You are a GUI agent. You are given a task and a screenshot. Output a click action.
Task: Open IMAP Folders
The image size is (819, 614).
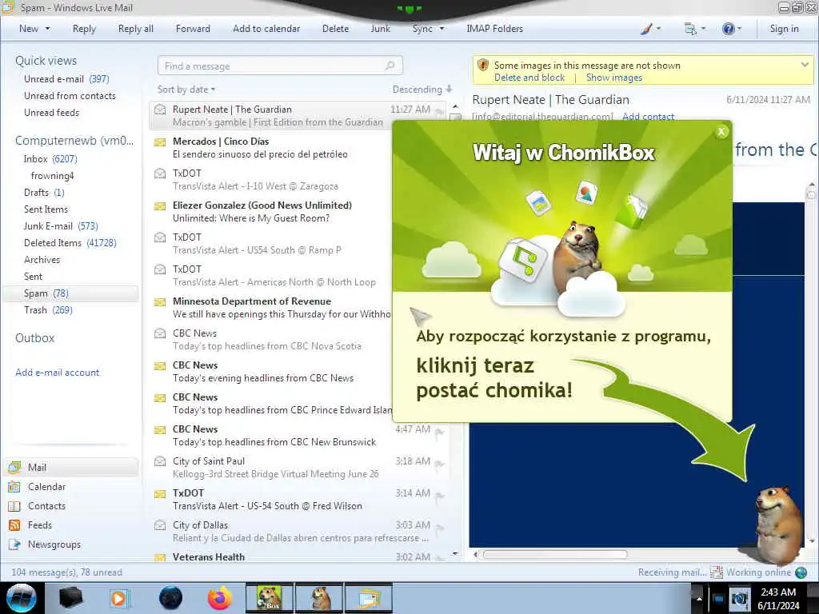(x=494, y=29)
